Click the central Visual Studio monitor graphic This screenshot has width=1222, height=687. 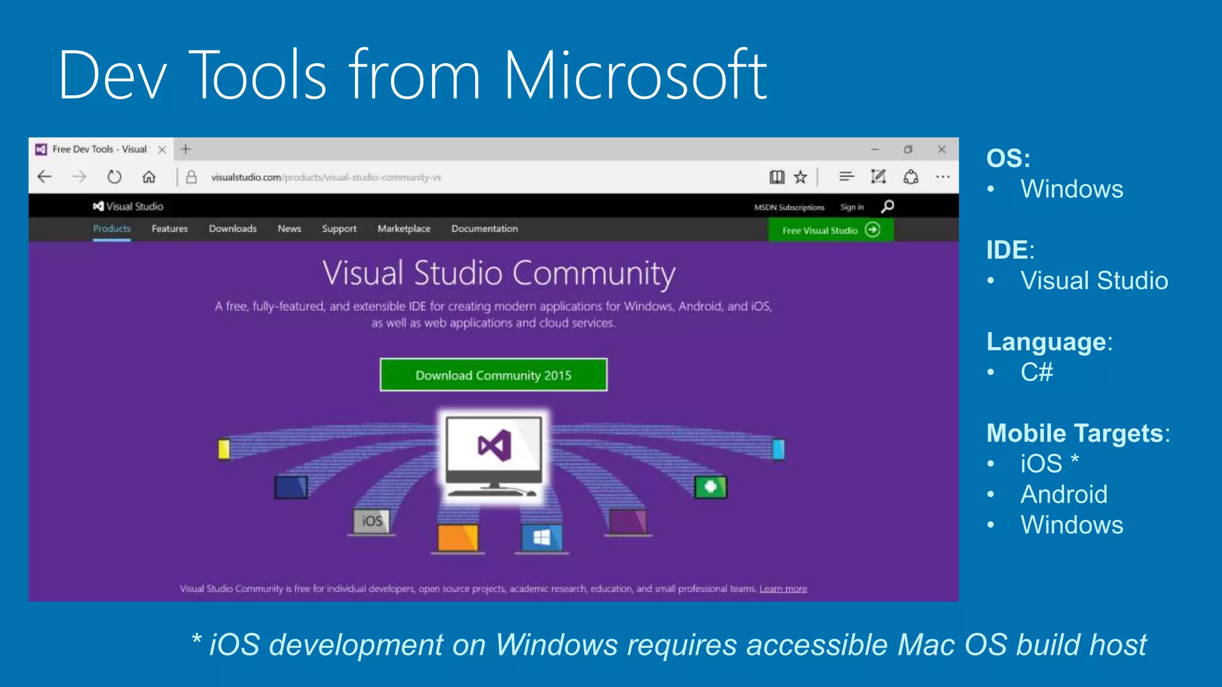click(494, 457)
